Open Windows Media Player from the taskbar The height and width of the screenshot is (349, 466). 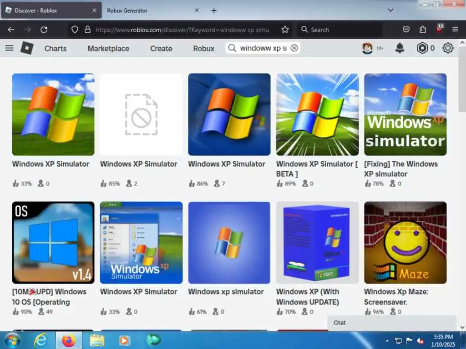pos(124,340)
